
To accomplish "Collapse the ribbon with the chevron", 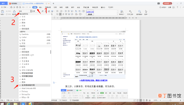I will pos(183,7).
